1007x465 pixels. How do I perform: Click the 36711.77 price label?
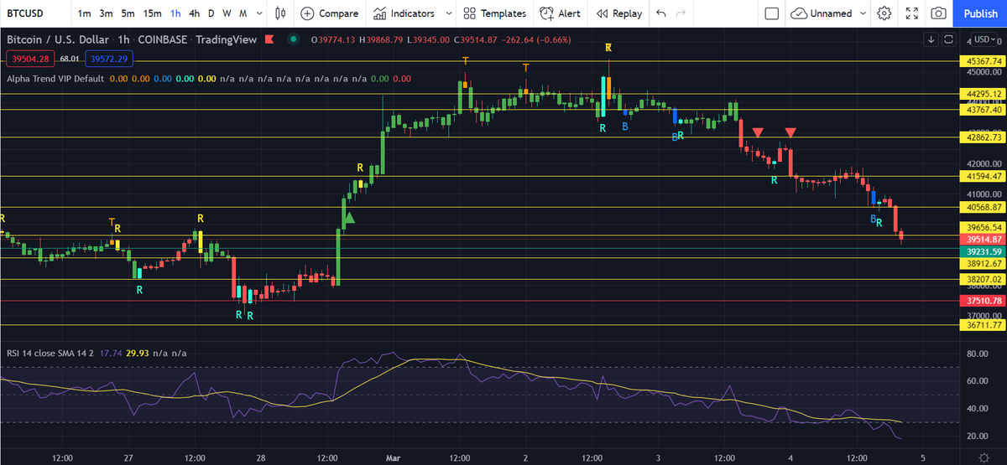pyautogui.click(x=982, y=324)
